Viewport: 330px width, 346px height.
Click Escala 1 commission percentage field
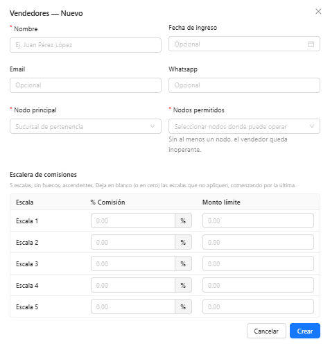(133, 220)
